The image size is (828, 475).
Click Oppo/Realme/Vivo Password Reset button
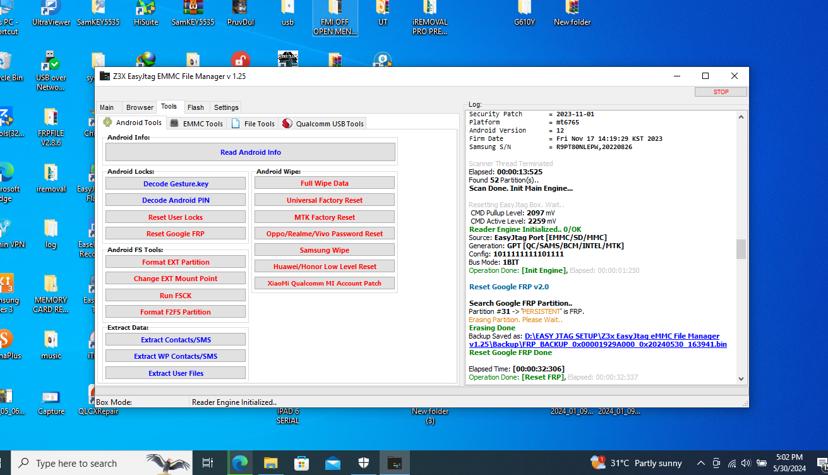[x=325, y=234]
